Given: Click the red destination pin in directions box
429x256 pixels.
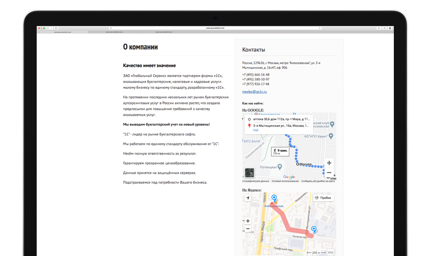Looking at the screenshot, I should (x=249, y=126).
